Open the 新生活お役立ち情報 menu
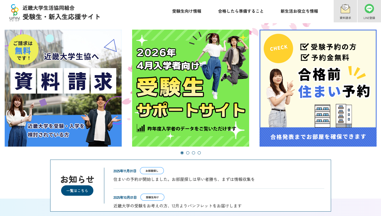381x216 pixels. tap(299, 11)
